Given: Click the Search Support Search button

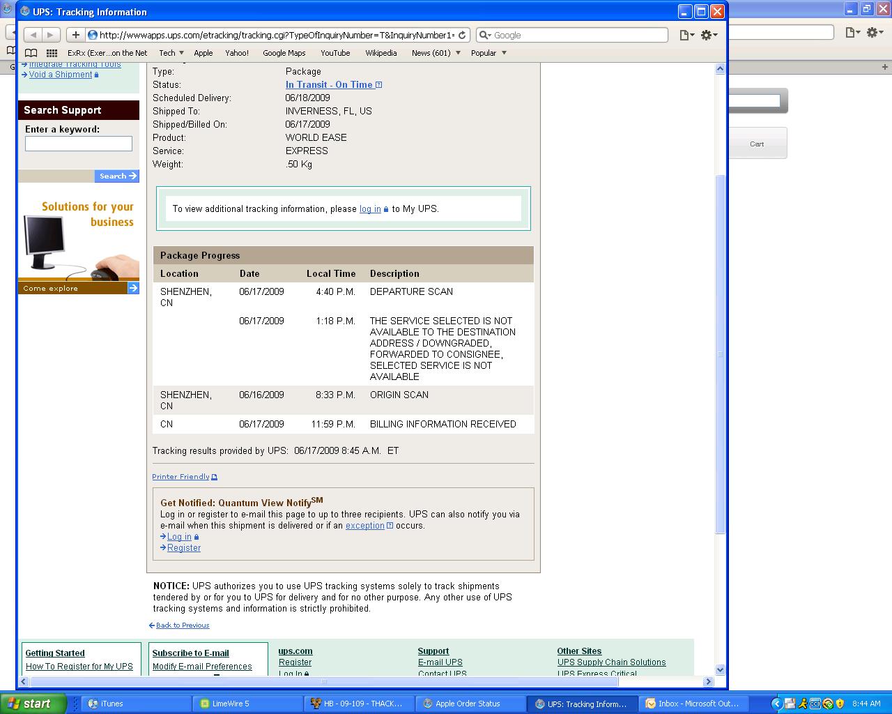Looking at the screenshot, I should 117,176.
